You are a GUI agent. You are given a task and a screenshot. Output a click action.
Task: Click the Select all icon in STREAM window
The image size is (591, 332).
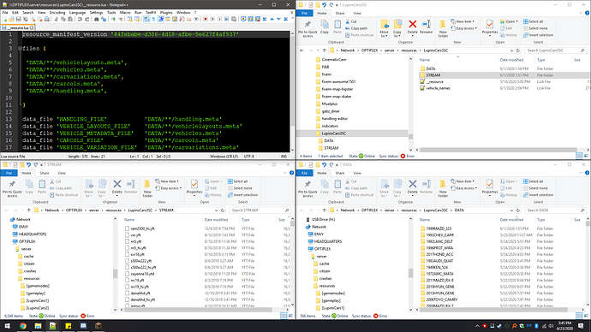tap(230, 181)
